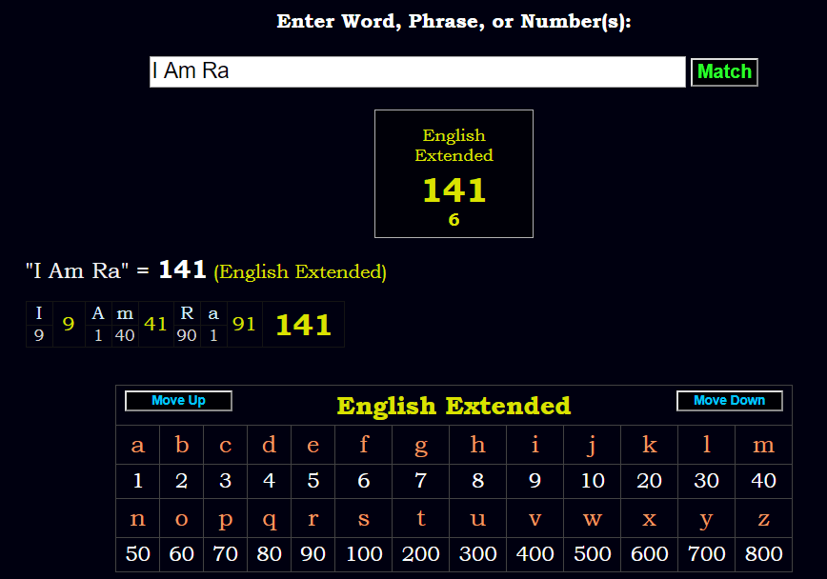
Task: Click the Match button
Action: [x=724, y=71]
